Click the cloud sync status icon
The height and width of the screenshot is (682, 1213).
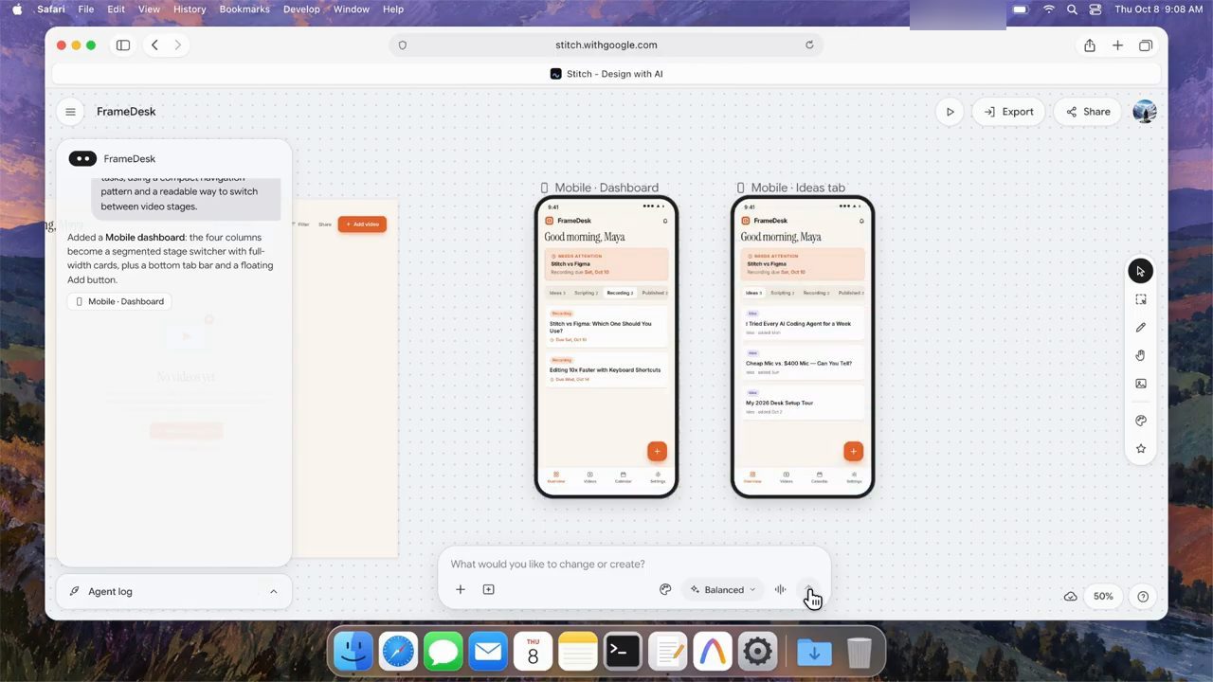(1070, 597)
